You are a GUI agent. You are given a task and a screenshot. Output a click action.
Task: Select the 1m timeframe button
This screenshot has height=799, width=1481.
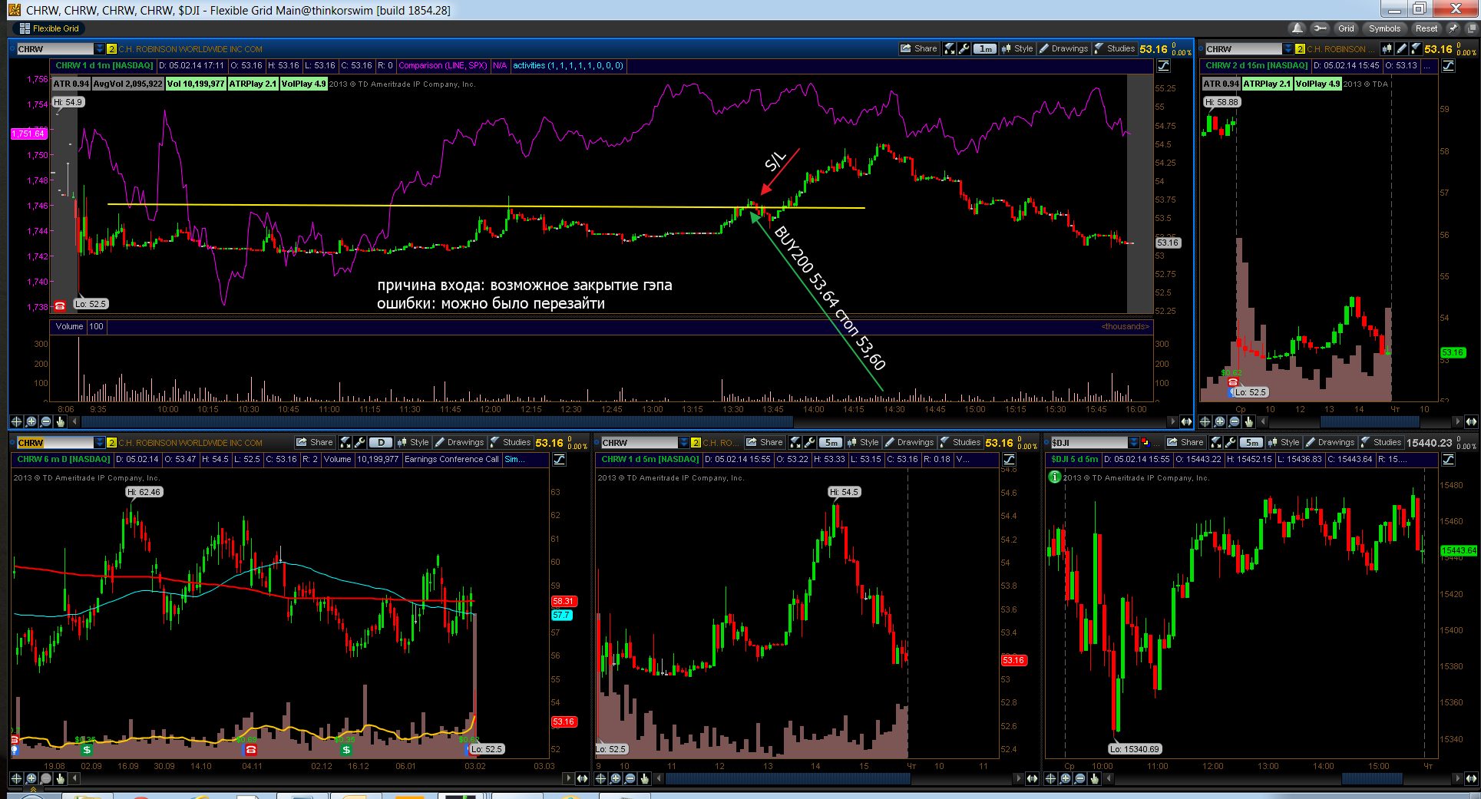coord(985,48)
